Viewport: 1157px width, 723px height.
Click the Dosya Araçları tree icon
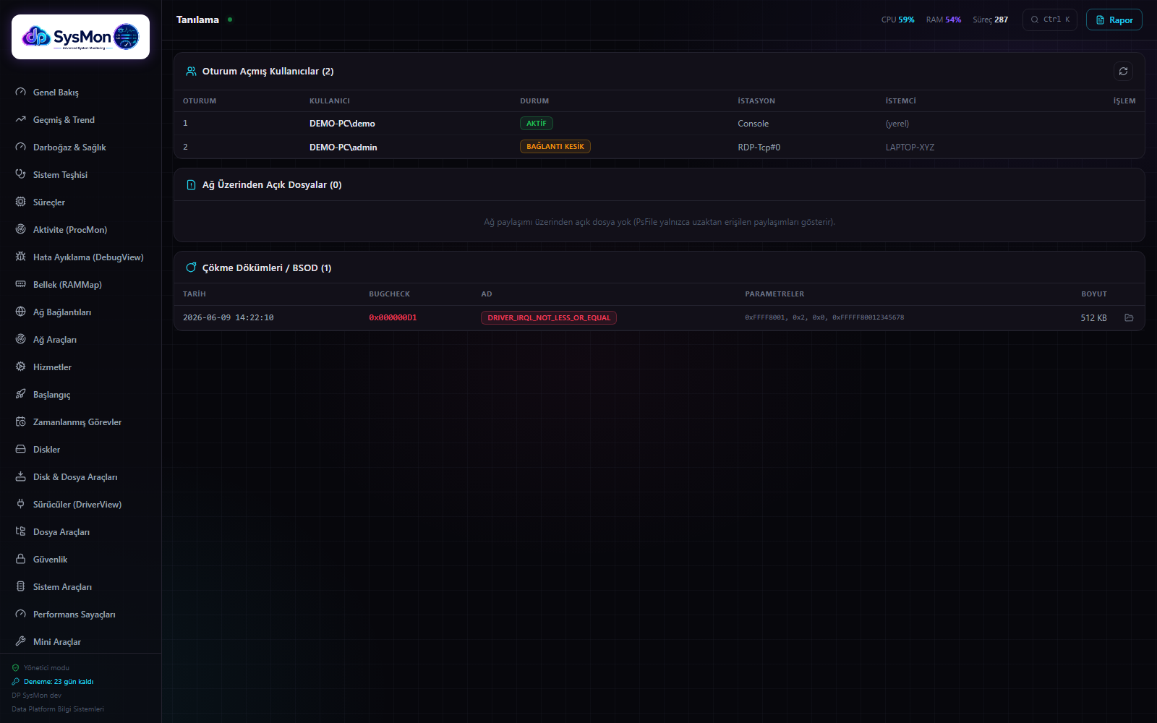click(20, 531)
